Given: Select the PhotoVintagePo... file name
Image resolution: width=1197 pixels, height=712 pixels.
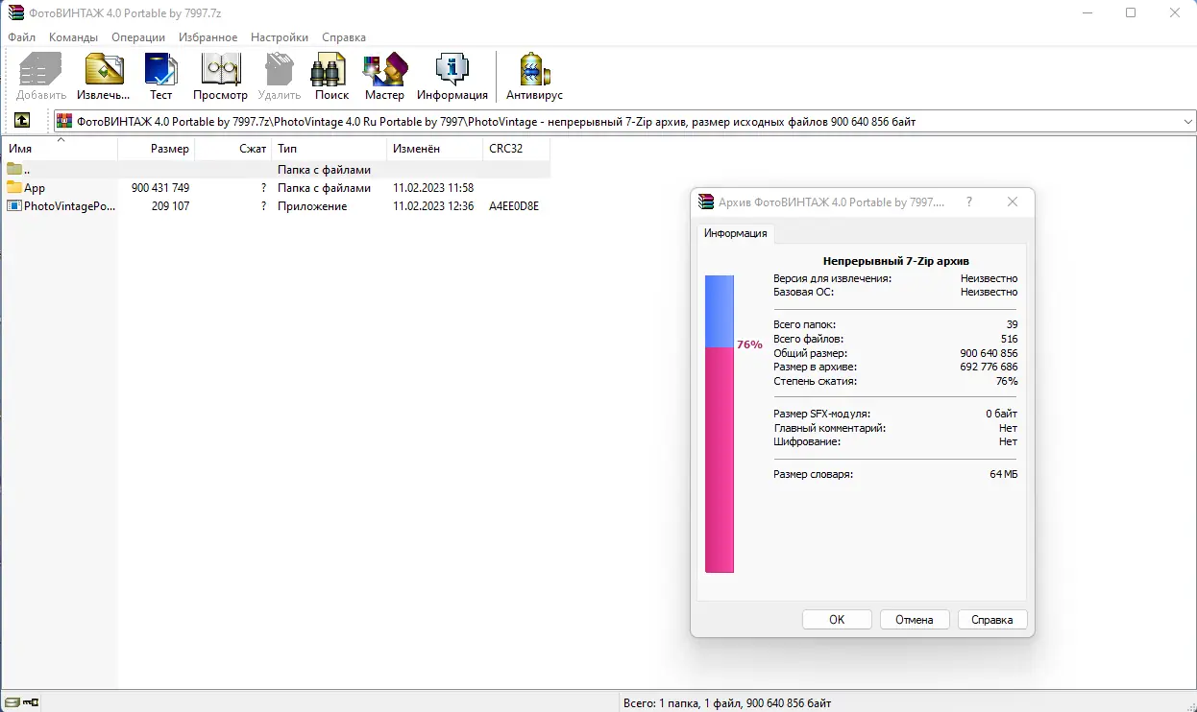Looking at the screenshot, I should click(70, 206).
